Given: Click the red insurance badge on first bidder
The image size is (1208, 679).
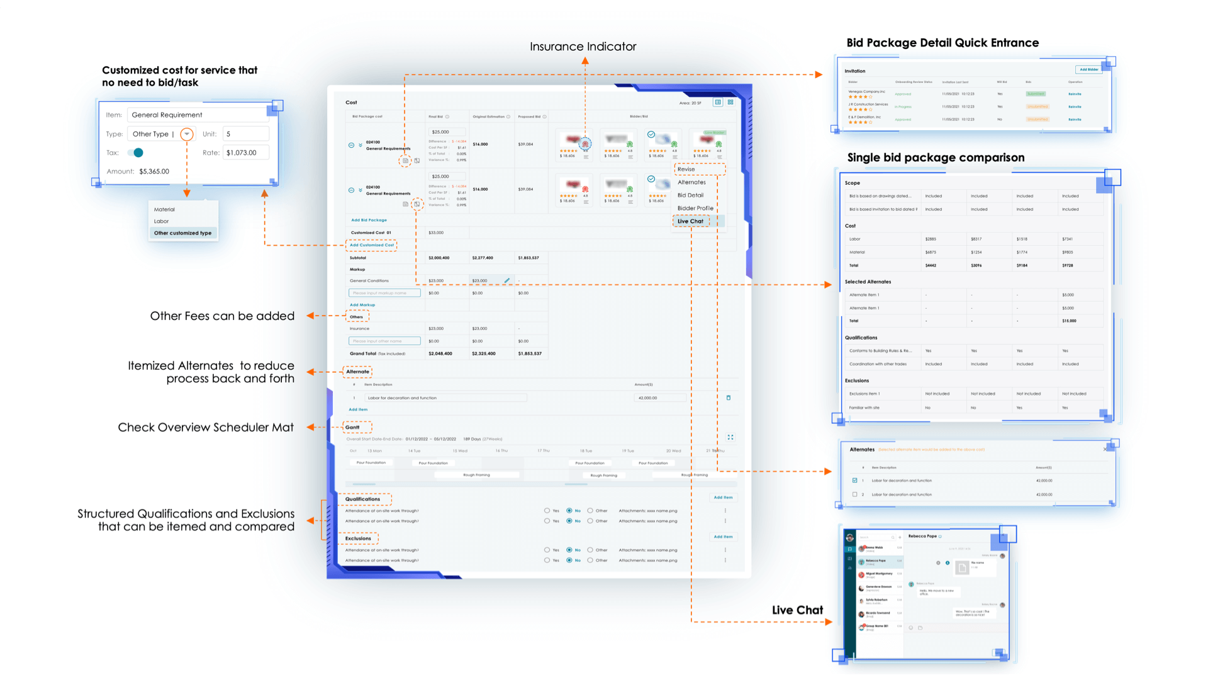Looking at the screenshot, I should [x=585, y=144].
